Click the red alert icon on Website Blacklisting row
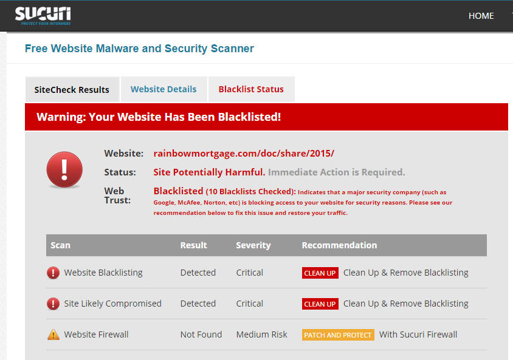513x360 pixels. tap(53, 273)
